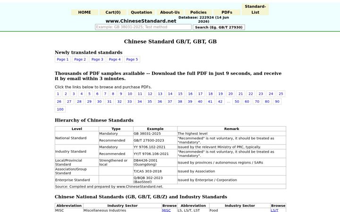Open Cart(0) in the navigation
Viewport: 340px width, 212px height.
pyautogui.click(x=113, y=12)
